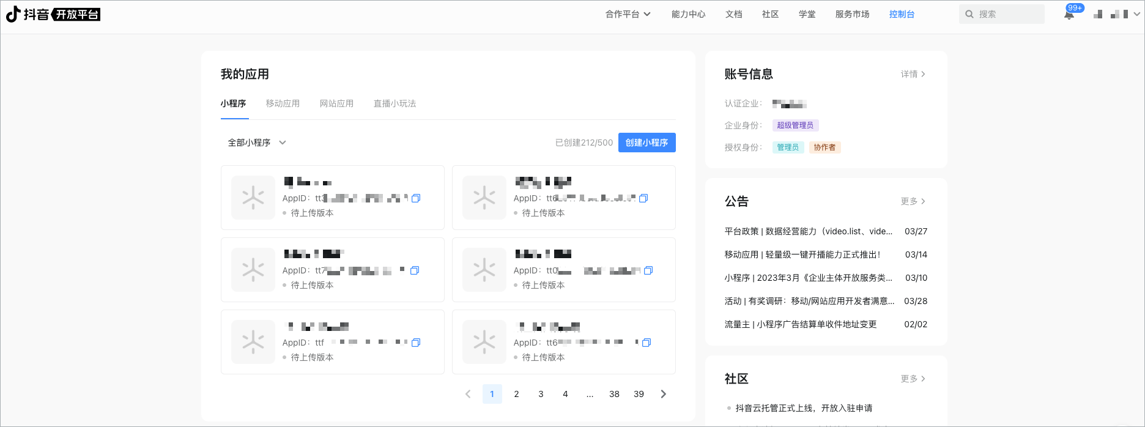Viewport: 1145px width, 427px height.
Task: Jump to page 39 in pagination
Action: point(639,394)
